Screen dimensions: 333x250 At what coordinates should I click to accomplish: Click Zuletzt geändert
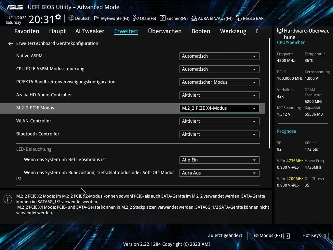click(225, 236)
